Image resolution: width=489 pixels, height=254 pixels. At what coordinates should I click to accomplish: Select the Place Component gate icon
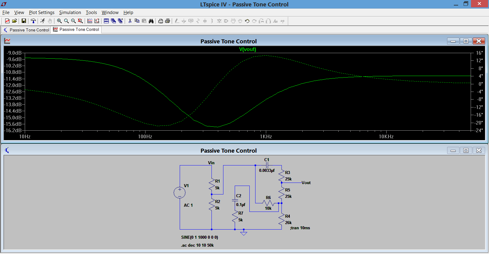226,21
